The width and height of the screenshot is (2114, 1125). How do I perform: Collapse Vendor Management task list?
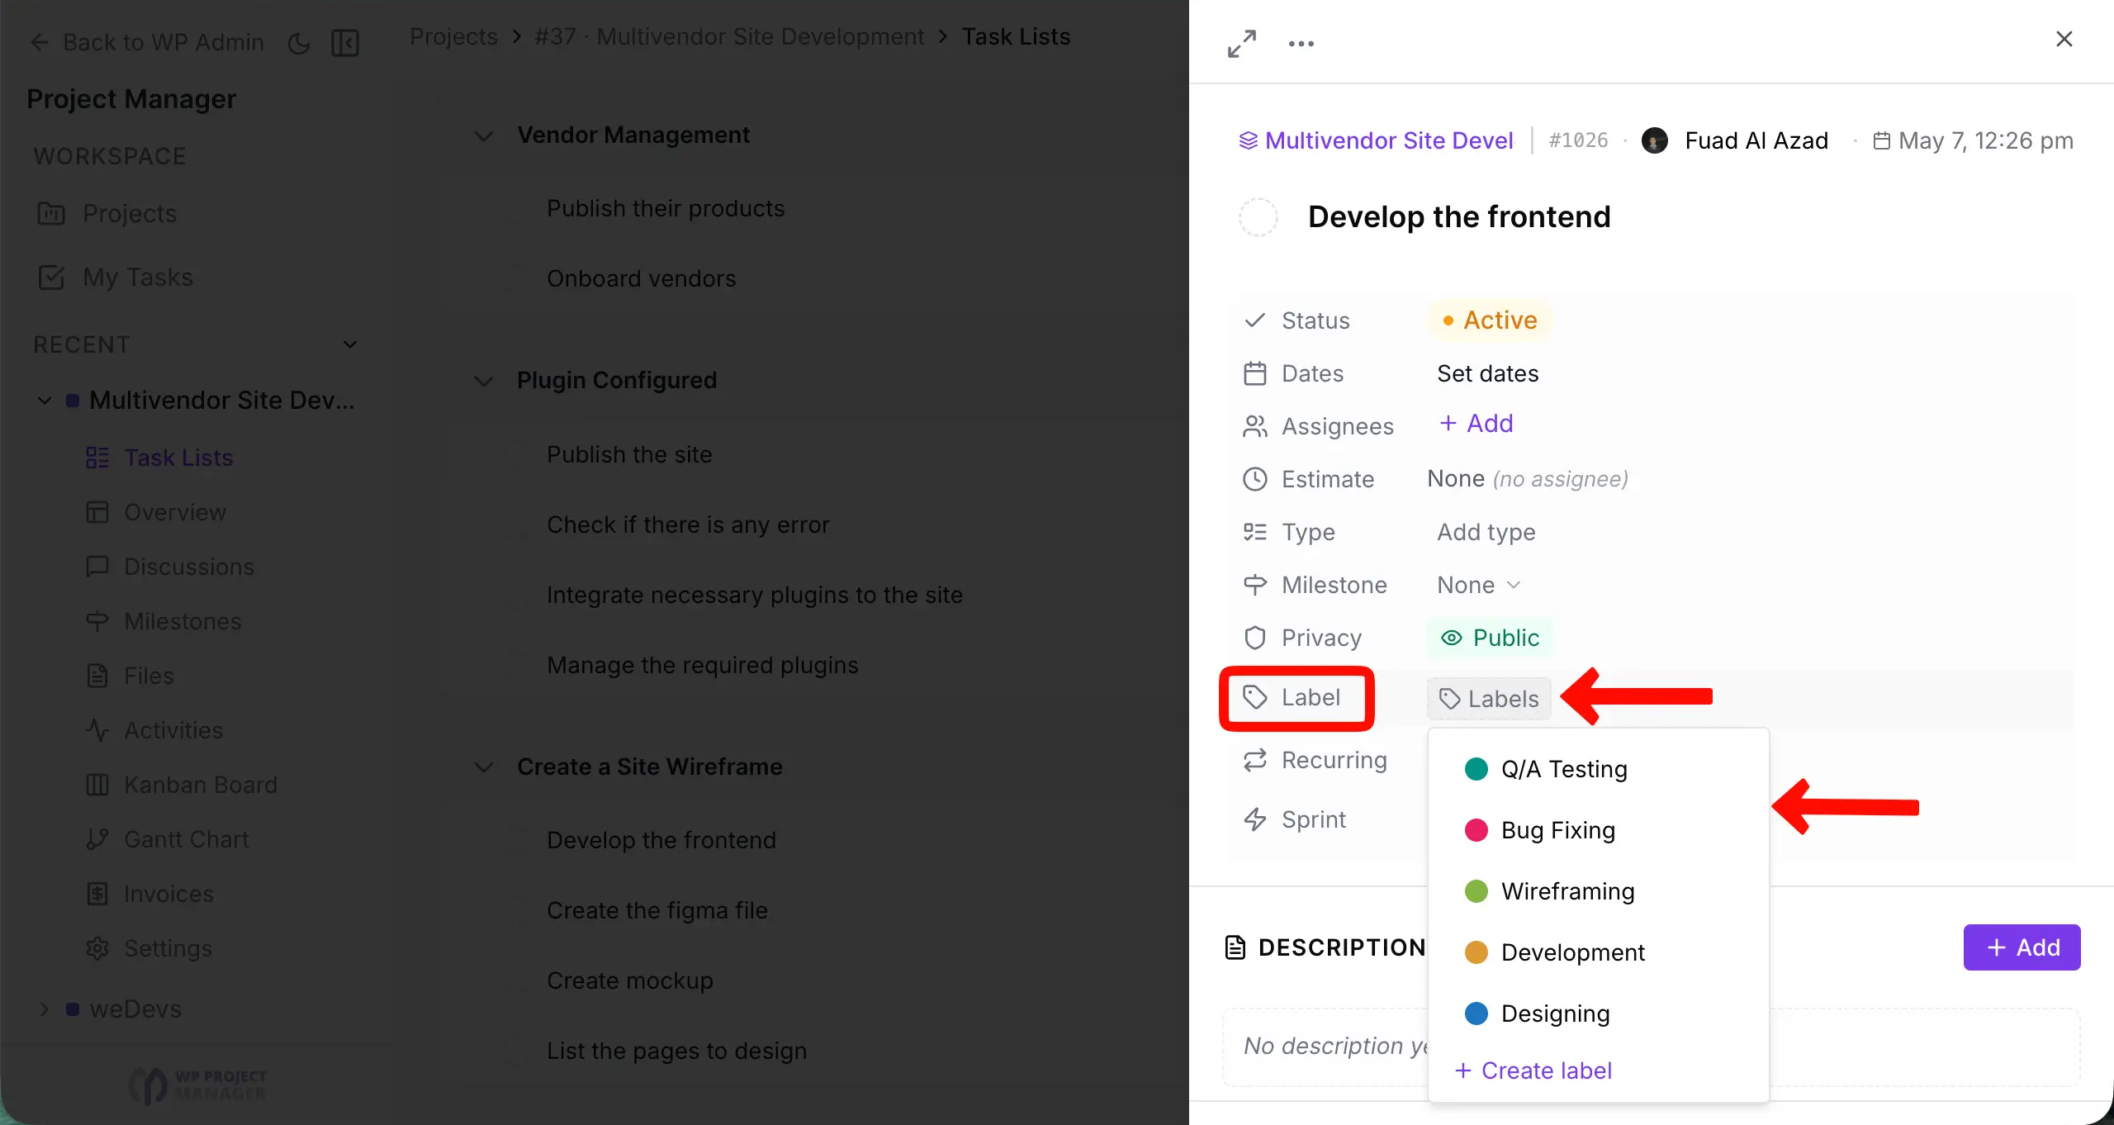(x=484, y=135)
